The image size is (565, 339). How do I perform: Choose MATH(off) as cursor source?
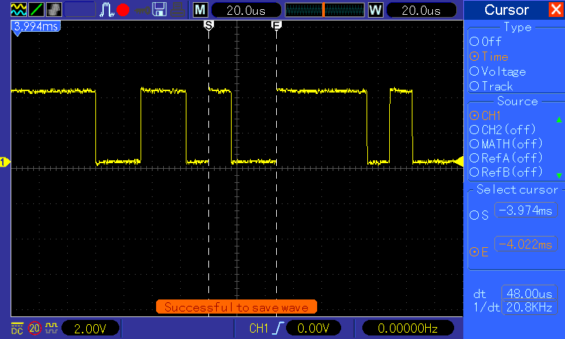coord(506,144)
